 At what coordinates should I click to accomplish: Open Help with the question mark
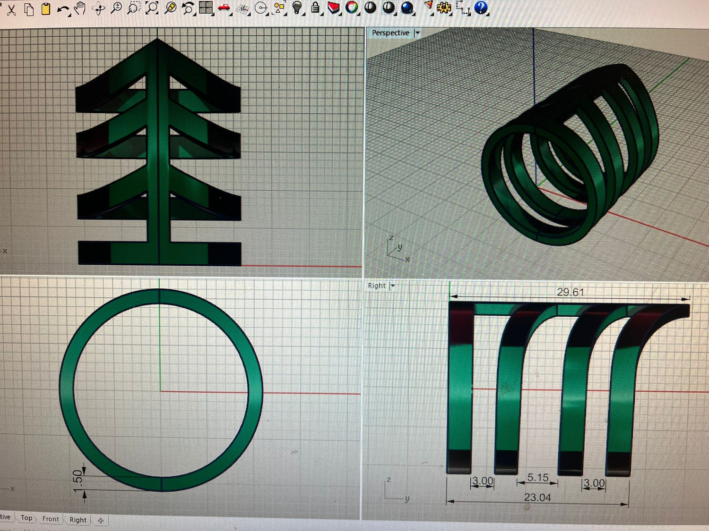(x=481, y=8)
